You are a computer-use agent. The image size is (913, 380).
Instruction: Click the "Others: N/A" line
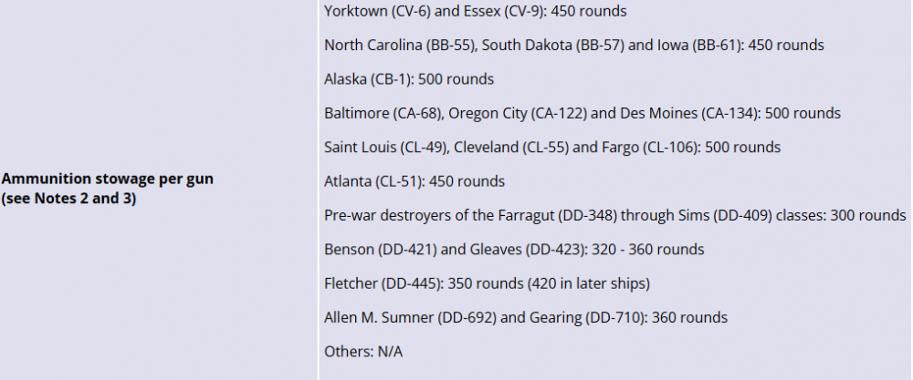[363, 351]
